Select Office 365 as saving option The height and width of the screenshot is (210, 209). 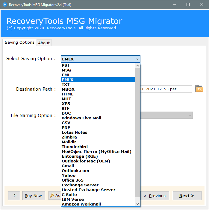pos(98,180)
